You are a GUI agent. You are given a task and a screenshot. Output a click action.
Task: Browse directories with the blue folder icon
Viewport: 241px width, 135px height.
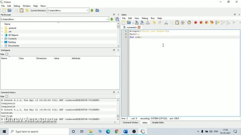pyautogui.click(x=97, y=10)
